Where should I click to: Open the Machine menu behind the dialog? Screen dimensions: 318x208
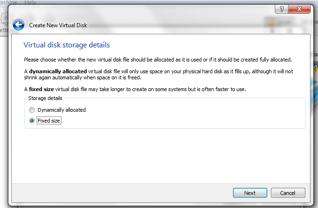(x=8, y=2)
